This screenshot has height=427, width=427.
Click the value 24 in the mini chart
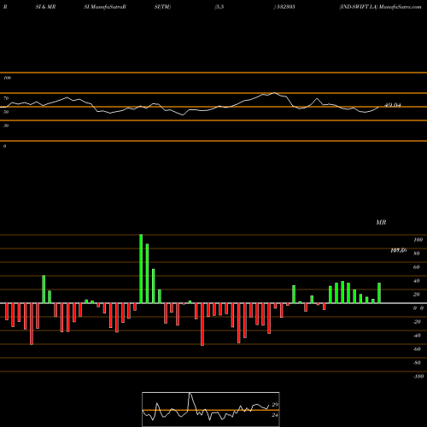tap(275, 415)
